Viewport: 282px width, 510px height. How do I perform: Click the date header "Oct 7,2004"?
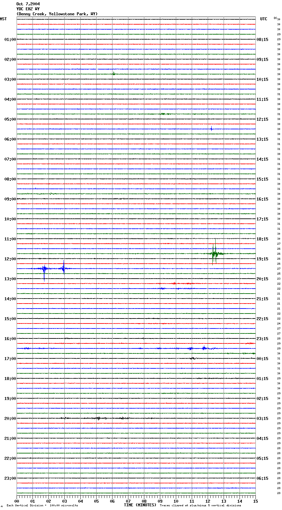pos(28,4)
